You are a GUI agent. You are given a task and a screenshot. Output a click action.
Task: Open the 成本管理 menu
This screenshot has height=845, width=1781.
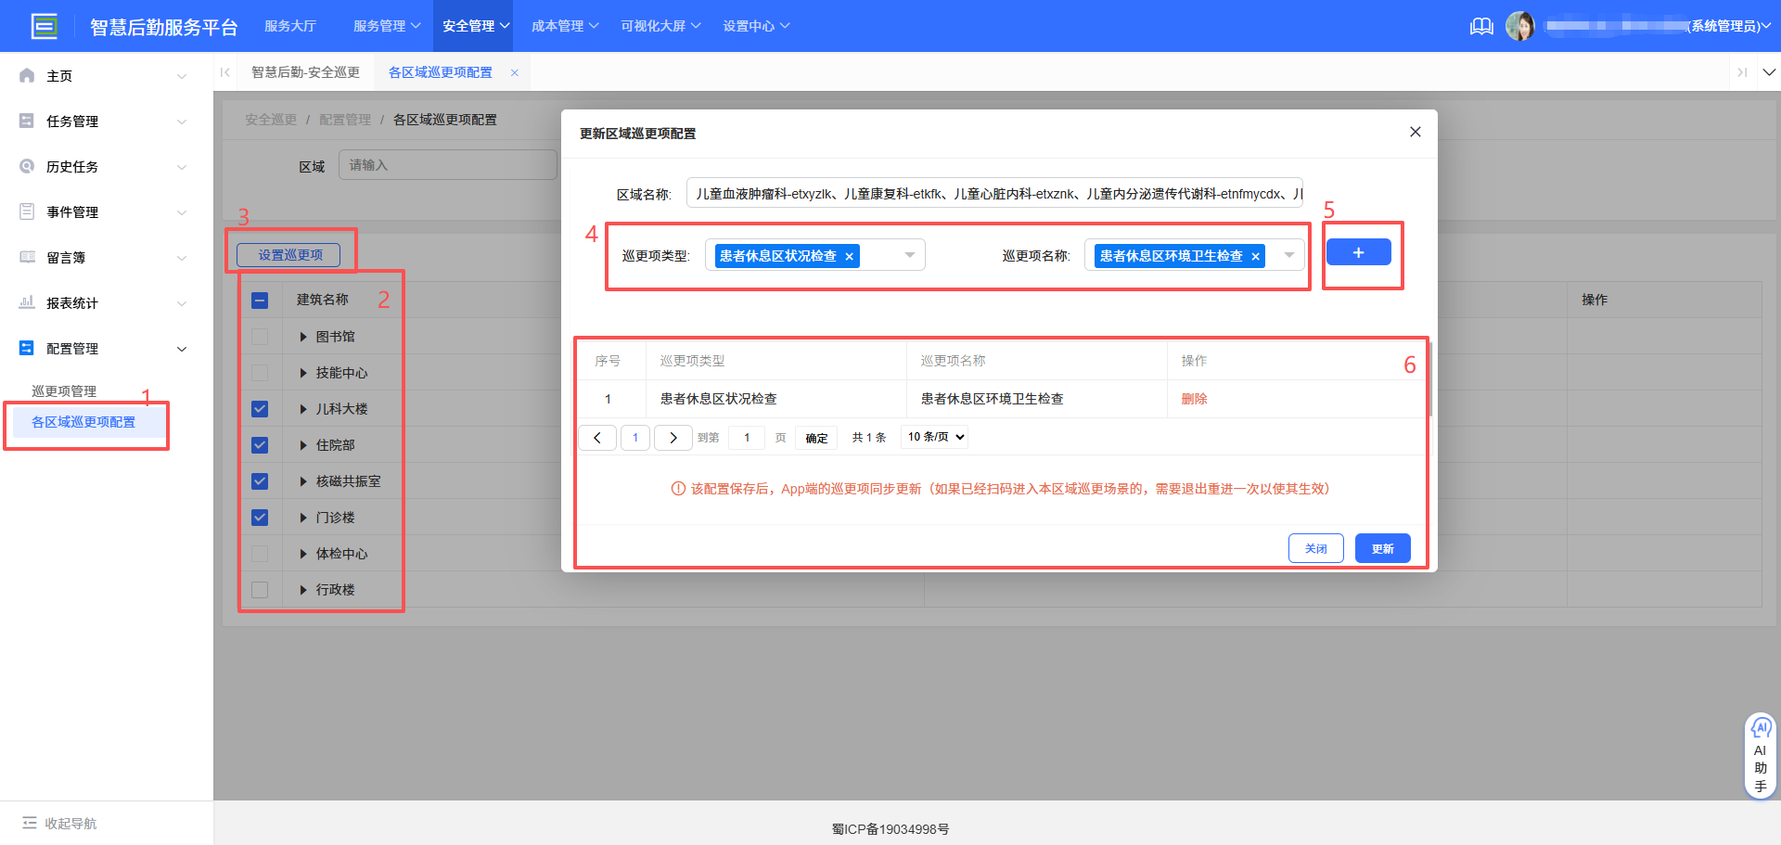coord(564,26)
